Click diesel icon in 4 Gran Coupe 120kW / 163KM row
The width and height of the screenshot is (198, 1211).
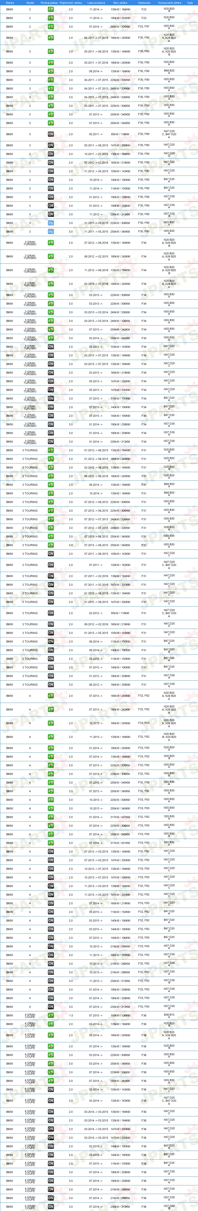click(51, 1100)
